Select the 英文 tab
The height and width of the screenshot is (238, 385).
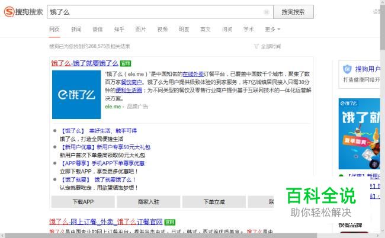coord(206,30)
